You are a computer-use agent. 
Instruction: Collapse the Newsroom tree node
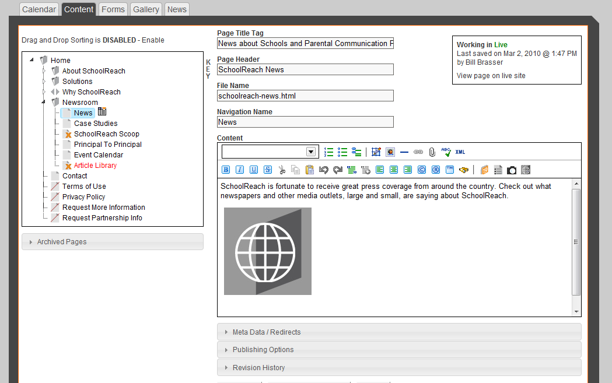pyautogui.click(x=44, y=102)
